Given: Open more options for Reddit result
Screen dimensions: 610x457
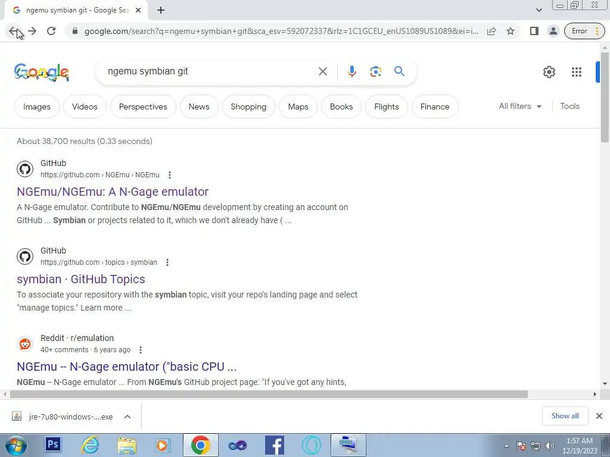Looking at the screenshot, I should point(141,350).
